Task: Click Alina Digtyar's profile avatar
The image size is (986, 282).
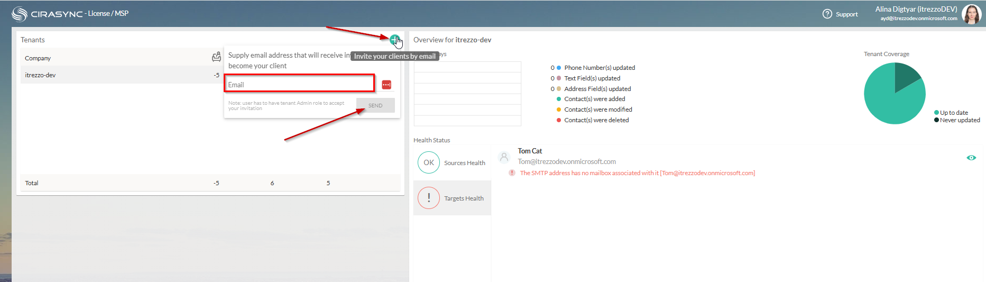Action: point(971,14)
